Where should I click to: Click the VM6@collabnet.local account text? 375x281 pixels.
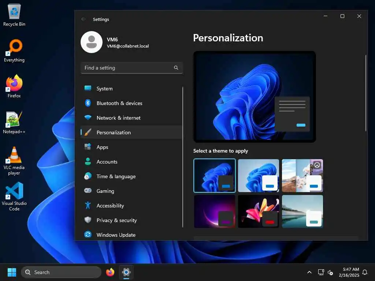[x=128, y=46]
